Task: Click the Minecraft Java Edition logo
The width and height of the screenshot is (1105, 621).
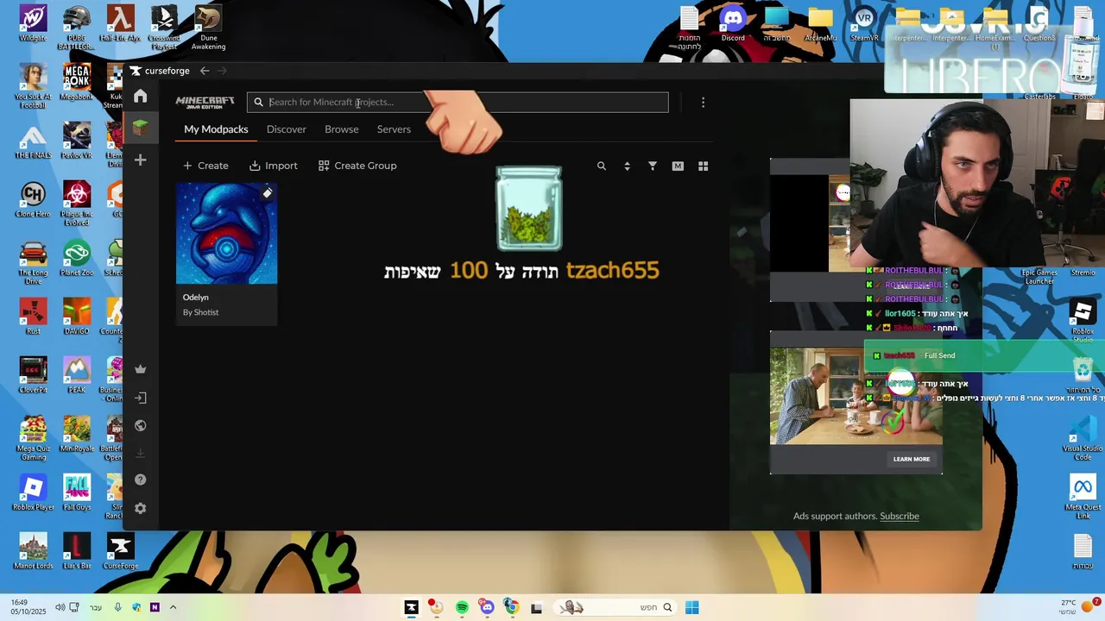Action: 205,102
